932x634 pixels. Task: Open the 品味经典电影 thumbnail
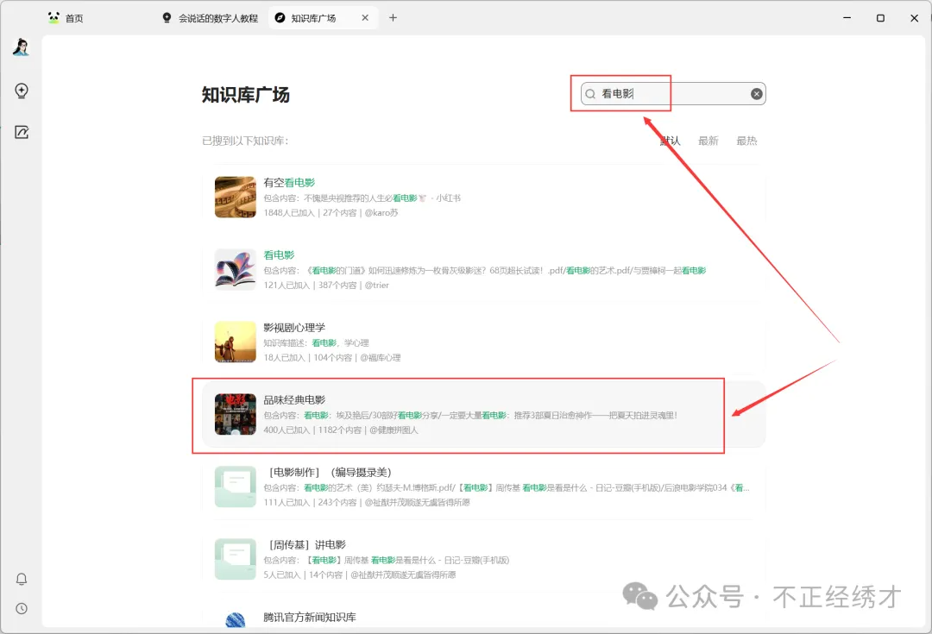236,414
